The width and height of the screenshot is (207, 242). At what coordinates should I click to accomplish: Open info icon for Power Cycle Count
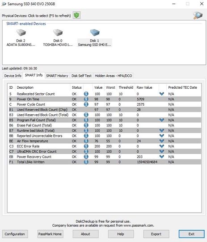pos(86,104)
